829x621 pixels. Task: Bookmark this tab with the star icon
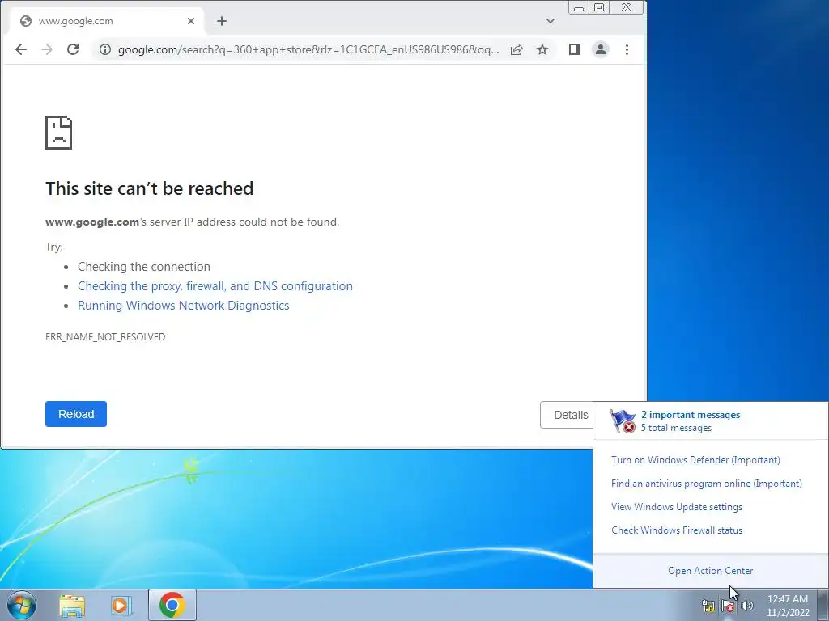[542, 49]
